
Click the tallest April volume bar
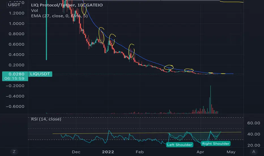pyautogui.click(x=210, y=100)
